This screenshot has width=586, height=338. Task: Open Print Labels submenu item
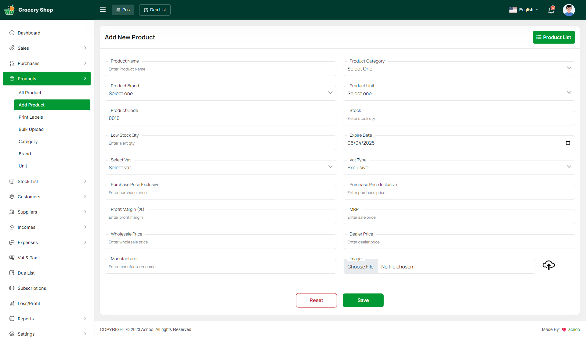click(x=31, y=117)
